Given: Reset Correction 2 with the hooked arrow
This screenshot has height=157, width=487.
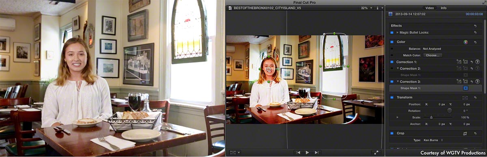Looking at the screenshot, I should pyautogui.click(x=472, y=69).
